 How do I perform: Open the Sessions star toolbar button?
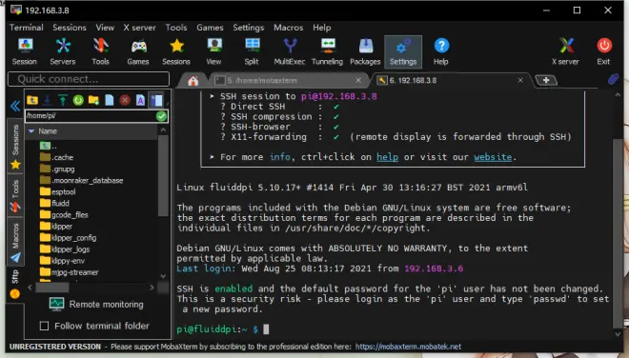(176, 51)
